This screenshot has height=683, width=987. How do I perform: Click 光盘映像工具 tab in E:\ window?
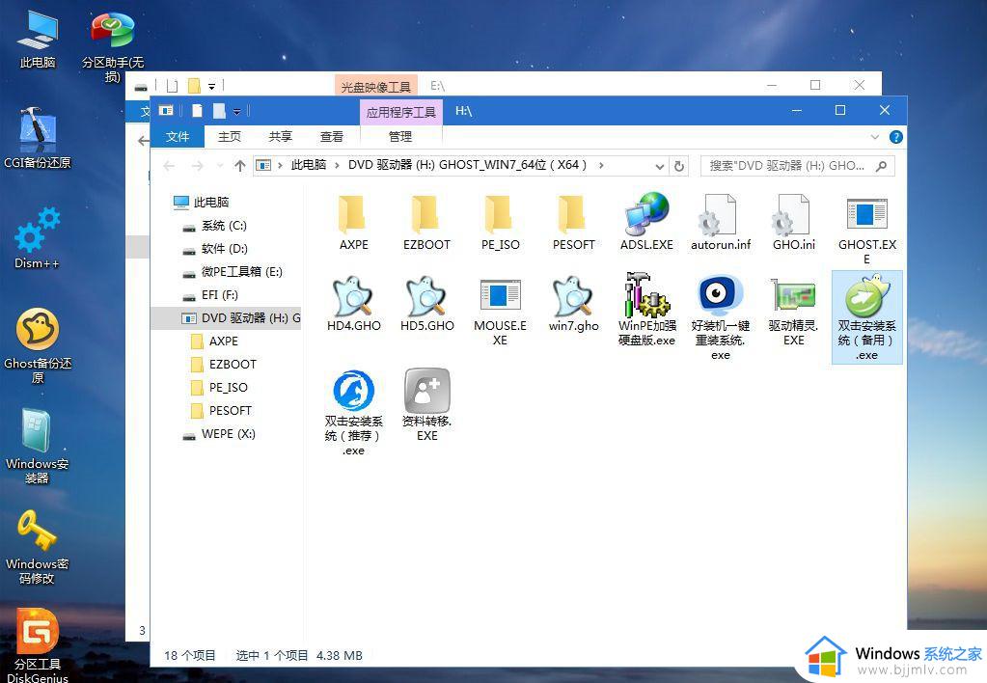click(375, 86)
